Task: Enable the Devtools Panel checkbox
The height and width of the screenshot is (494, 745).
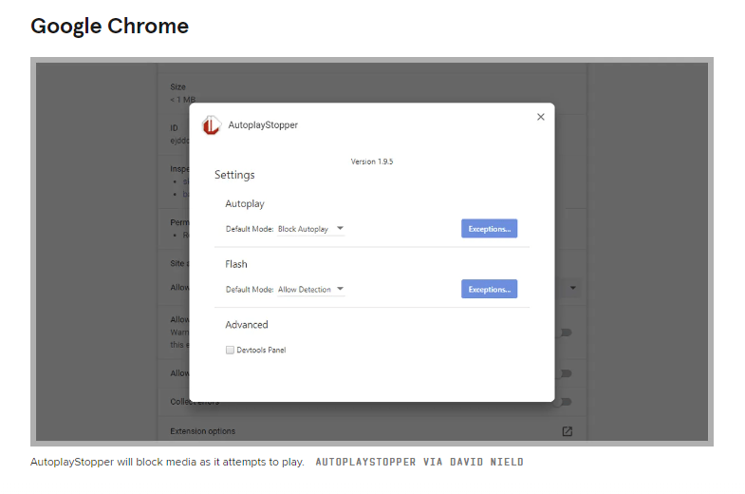Action: pos(230,351)
